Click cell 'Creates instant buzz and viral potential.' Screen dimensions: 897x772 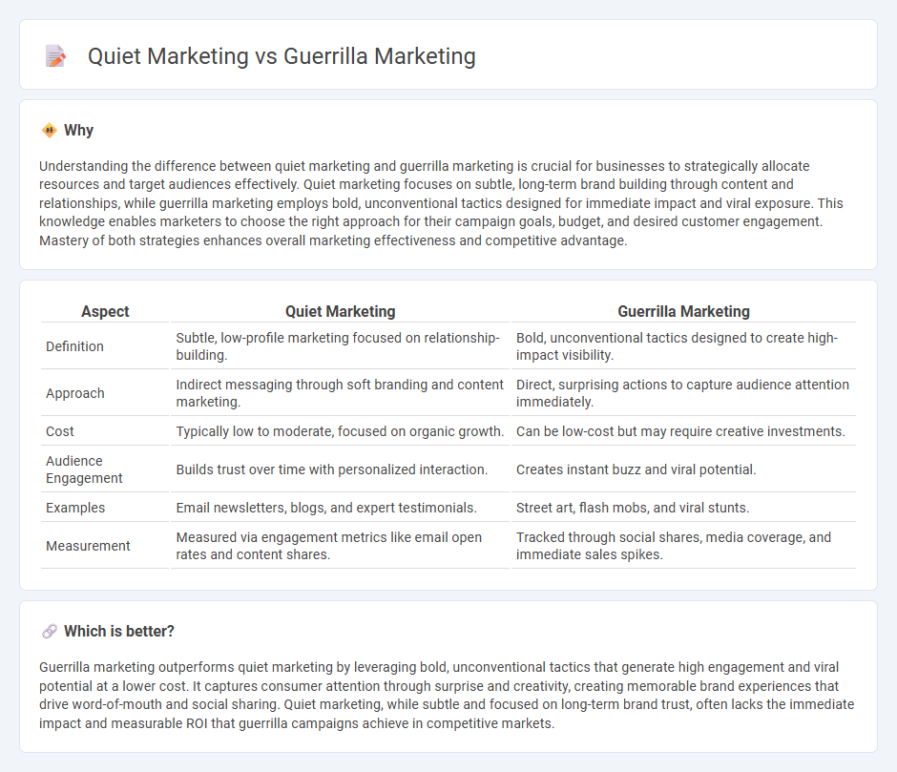point(683,469)
